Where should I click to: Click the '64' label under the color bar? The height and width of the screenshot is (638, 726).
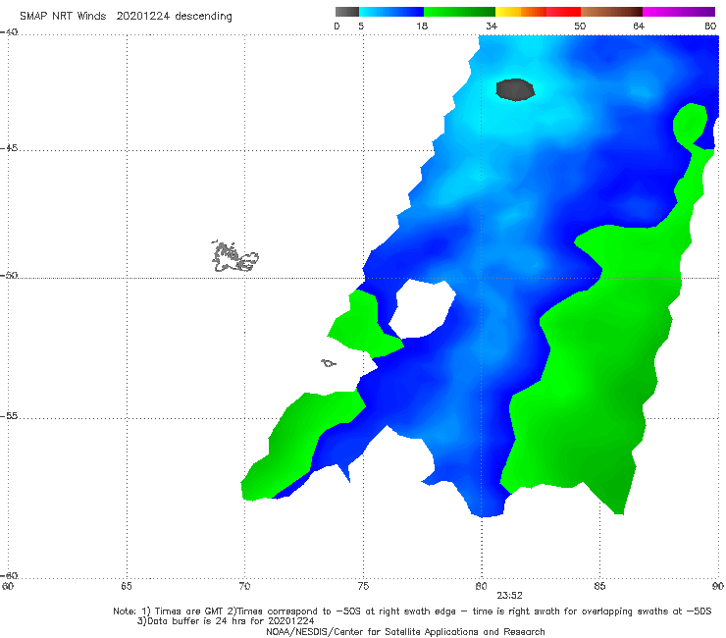coord(639,26)
